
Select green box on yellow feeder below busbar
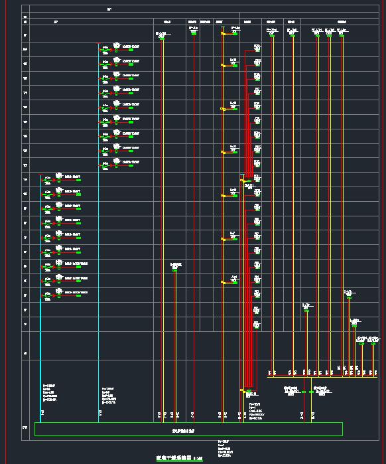(311, 392)
